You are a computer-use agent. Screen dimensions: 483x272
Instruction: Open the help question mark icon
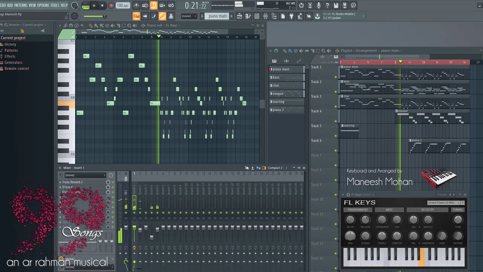[x=327, y=5]
